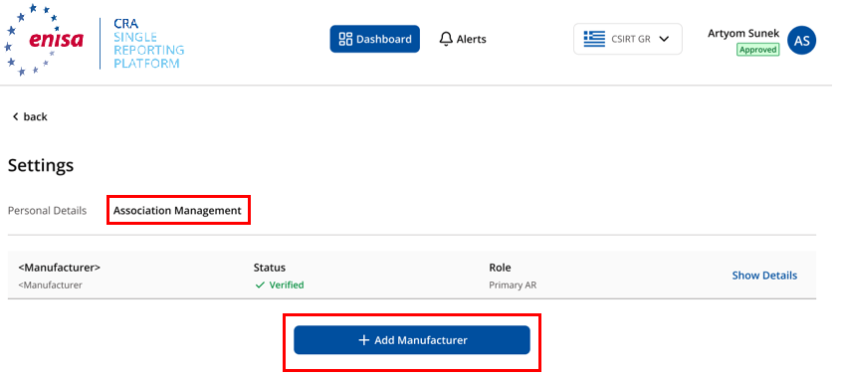Click the Dashboard grid icon
This screenshot has height=376, width=841.
click(x=346, y=39)
